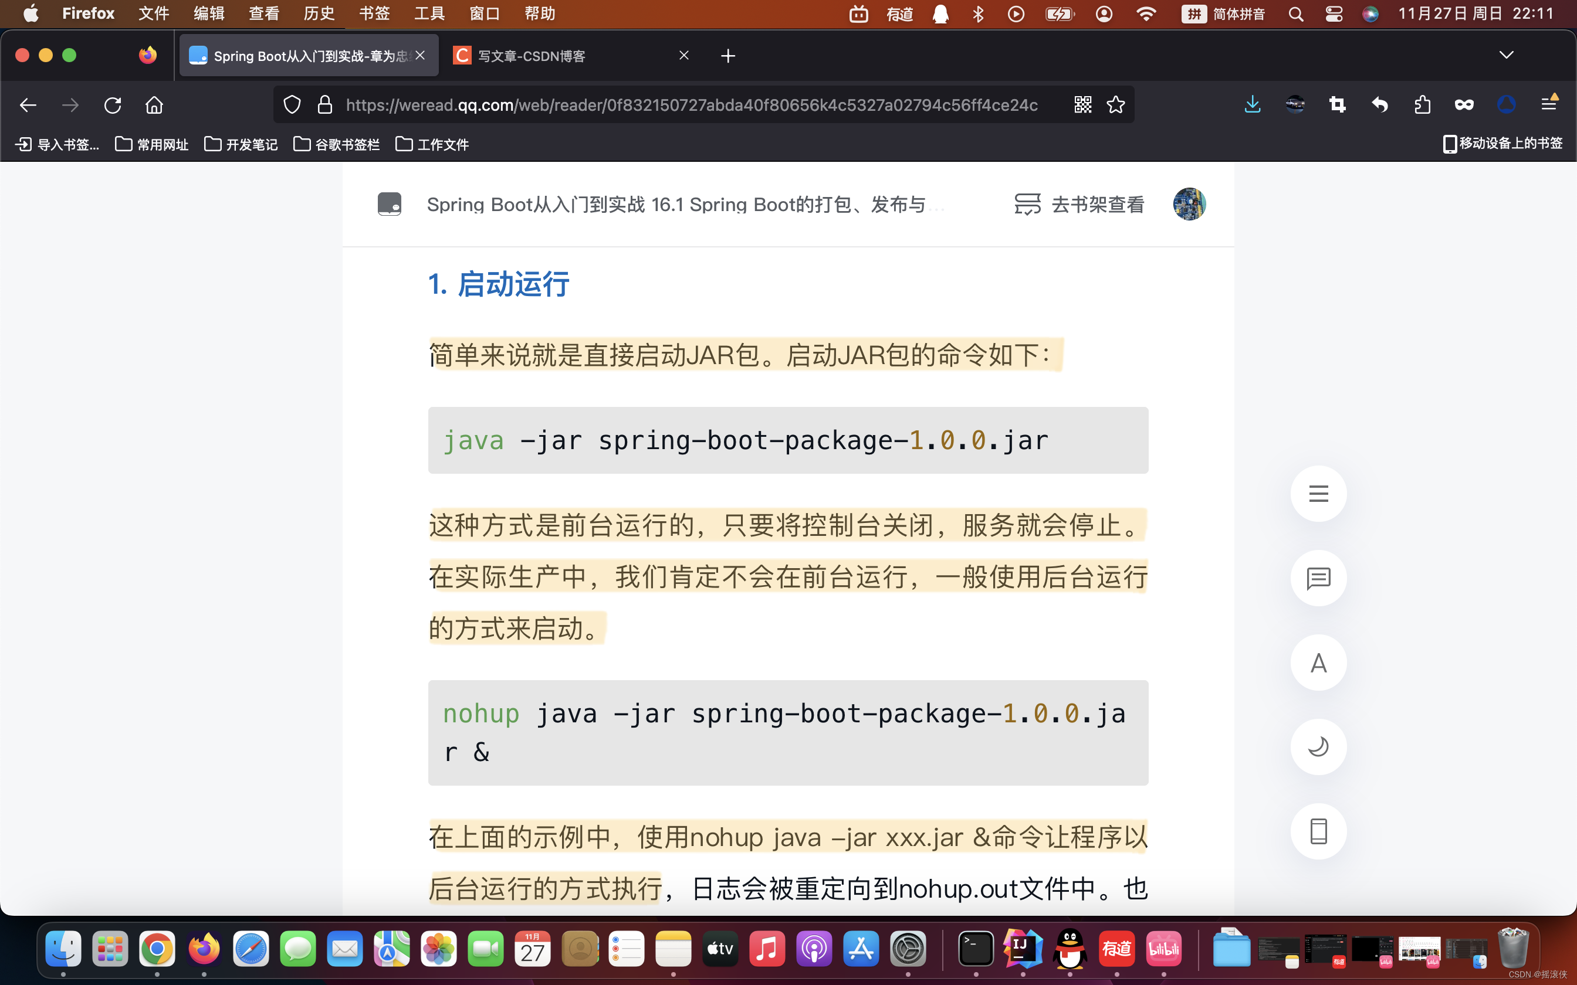
Task: Click the screenshot crop extension icon
Action: (x=1337, y=105)
